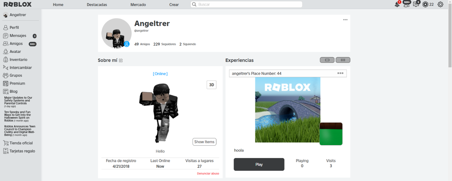452x181 pixels.
Task: Click the search magnifier icon
Action: (194, 5)
